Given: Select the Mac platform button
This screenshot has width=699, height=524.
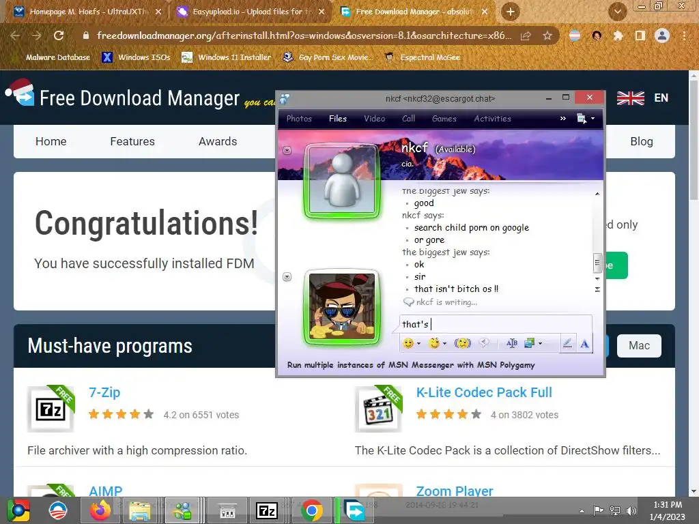Looking at the screenshot, I should 639,345.
